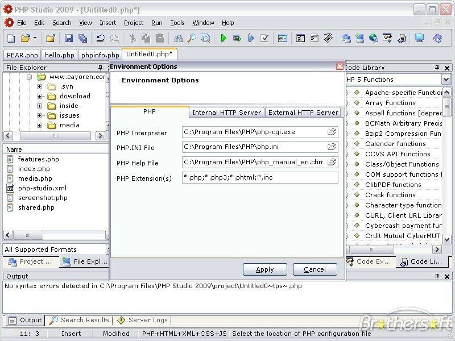455x341 pixels.
Task: Close the Code Library panel
Action: (x=447, y=68)
